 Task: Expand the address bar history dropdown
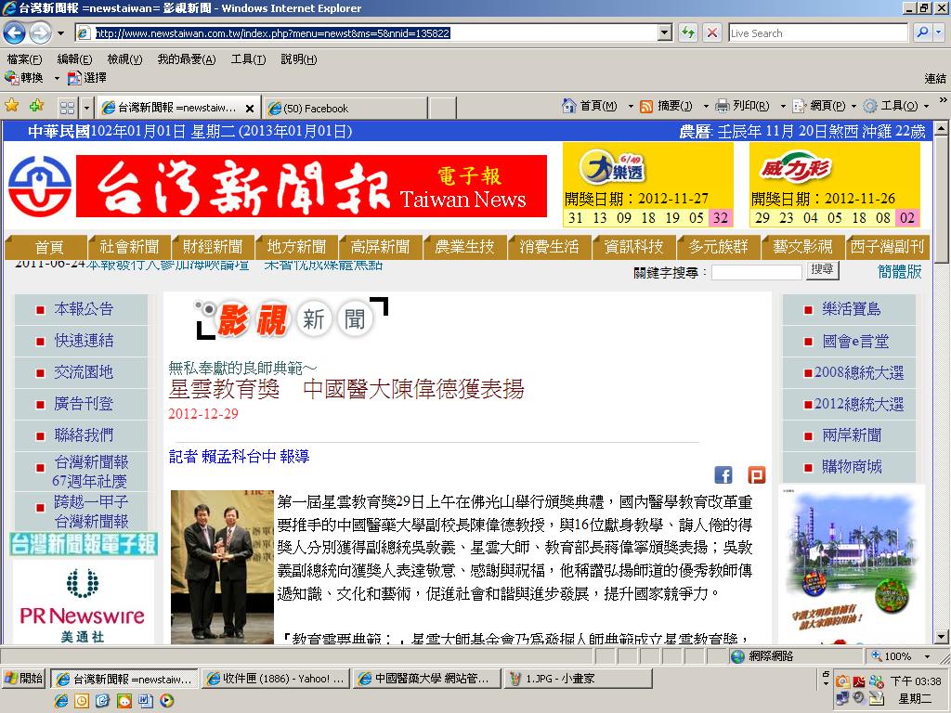click(x=665, y=32)
